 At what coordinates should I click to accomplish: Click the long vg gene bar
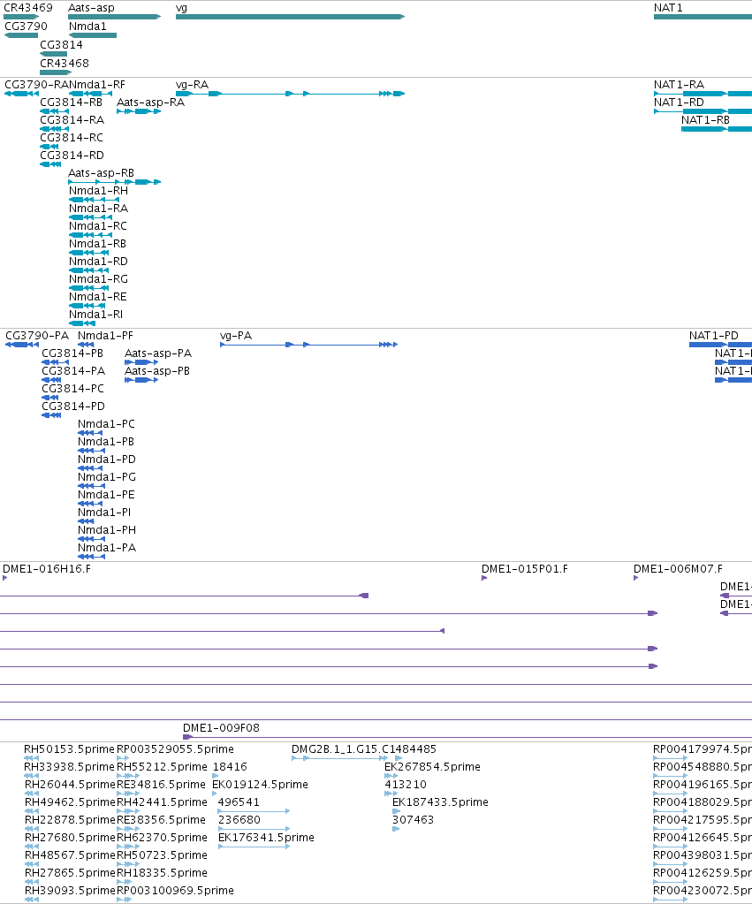[x=290, y=17]
